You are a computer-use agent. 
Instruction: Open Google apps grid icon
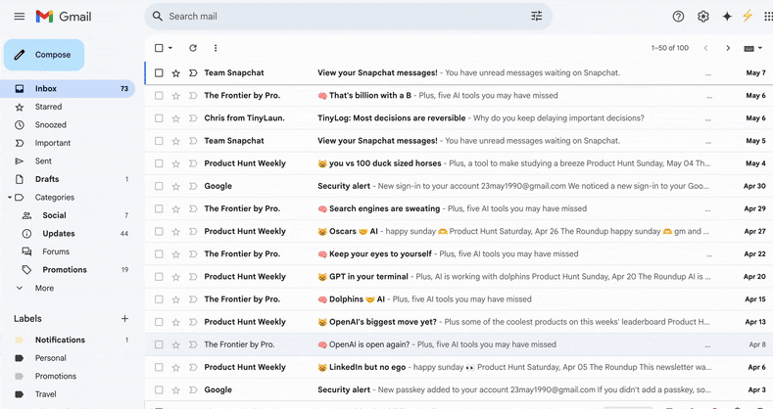(768, 17)
